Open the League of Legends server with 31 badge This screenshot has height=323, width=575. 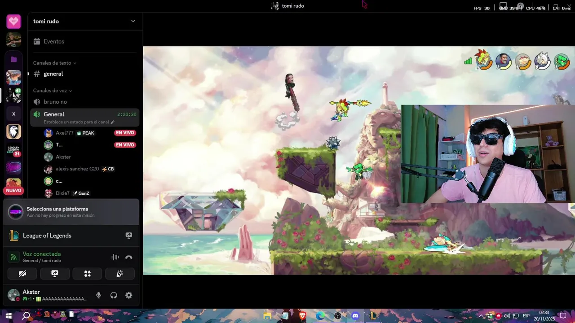coord(13,150)
